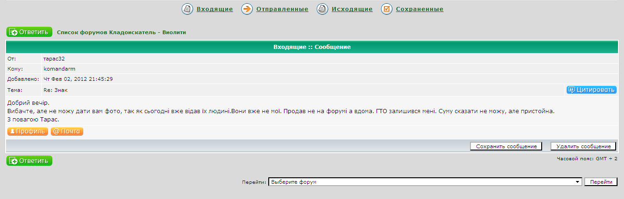Click the orange Почта button
Screen dimensions: 624x199
tap(67, 132)
